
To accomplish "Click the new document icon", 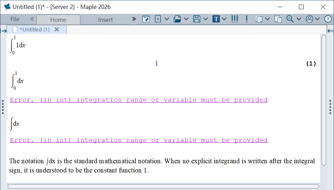I will (158, 19).
